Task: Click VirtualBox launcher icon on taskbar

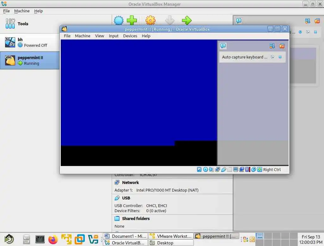Action: pos(93,239)
